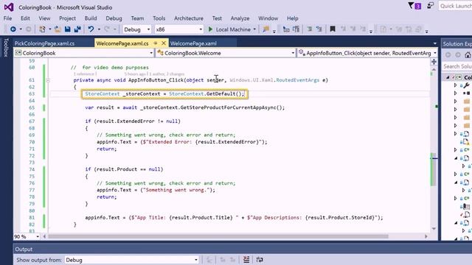The image size is (472, 265).
Task: Close the WelcomePage.xaml.cs tab
Action: tap(164, 43)
